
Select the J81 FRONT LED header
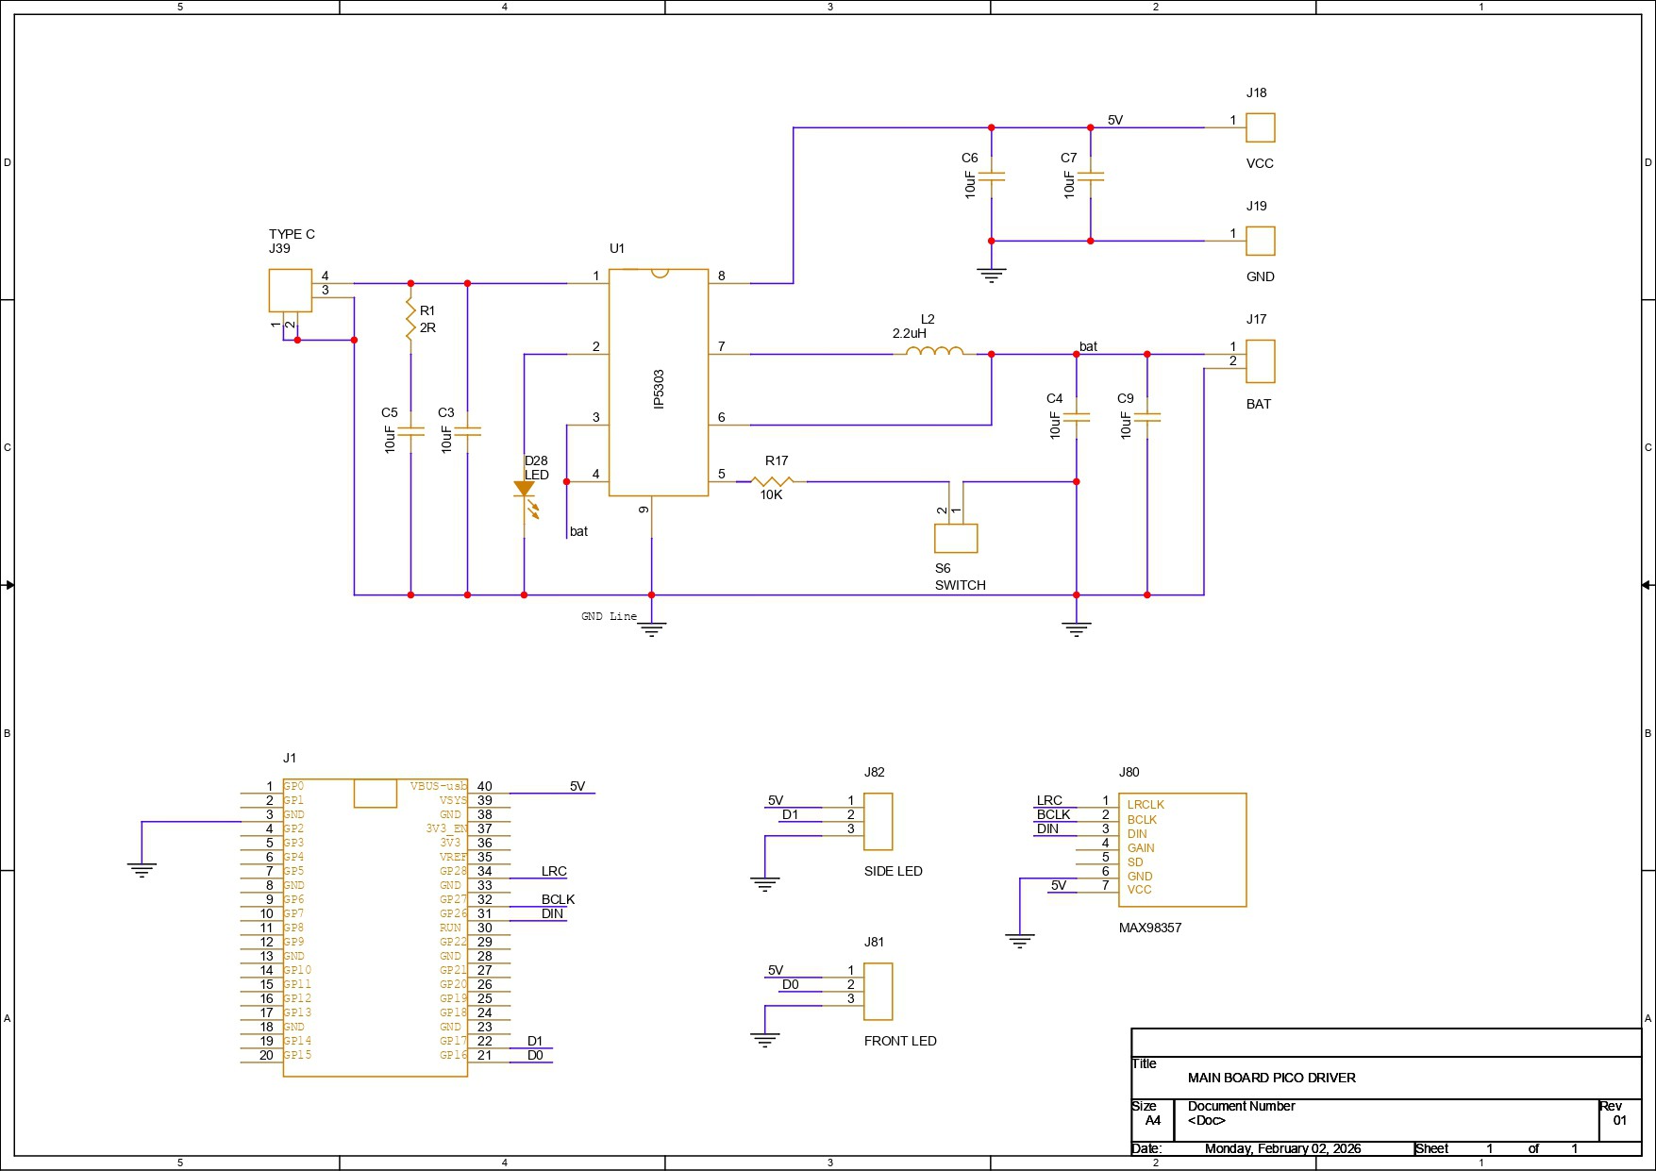click(878, 991)
